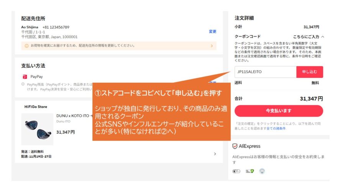
Task: Click the delivery date 11月19日-27日 text
Action: point(40,157)
